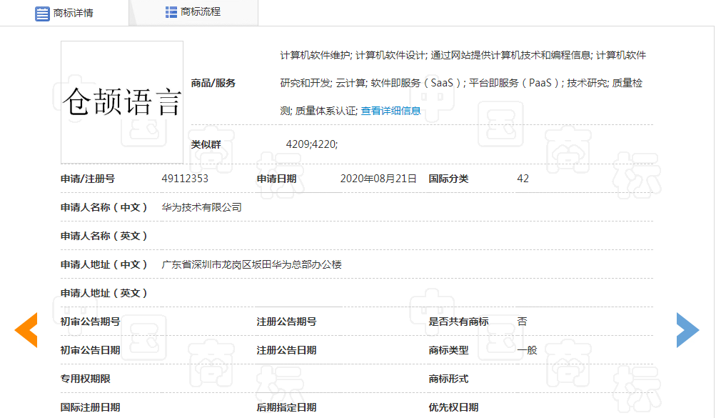Screen dimensions: 716x418
Task: Click the 专用权期限 label
Action: pos(86,379)
